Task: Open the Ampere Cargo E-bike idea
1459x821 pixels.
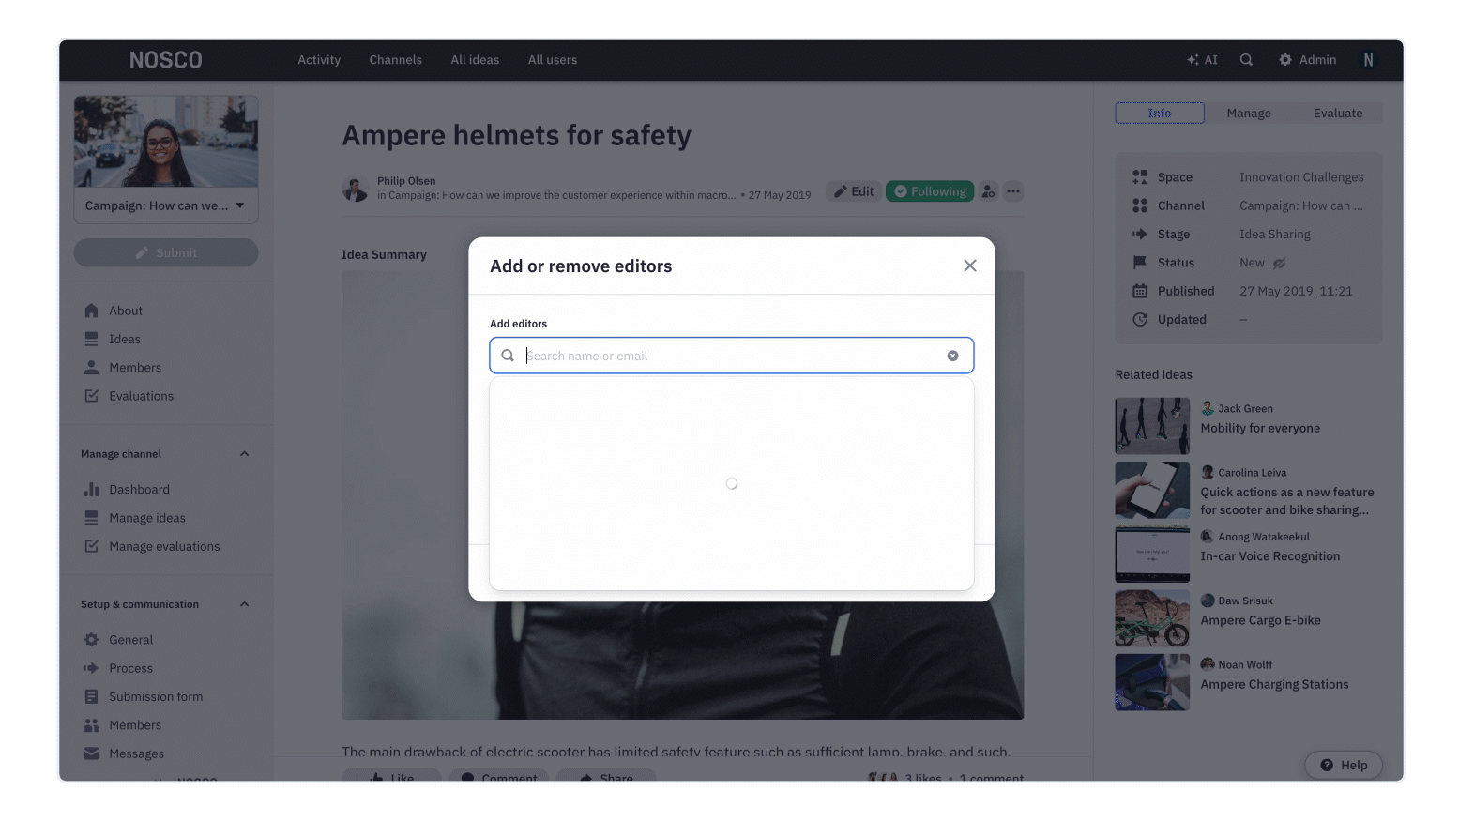Action: (1260, 620)
